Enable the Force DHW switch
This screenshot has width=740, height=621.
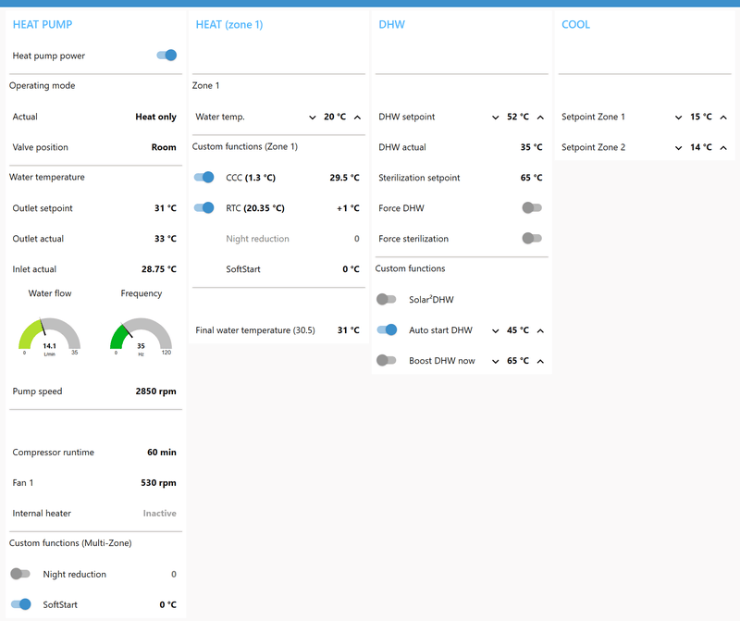tap(532, 208)
